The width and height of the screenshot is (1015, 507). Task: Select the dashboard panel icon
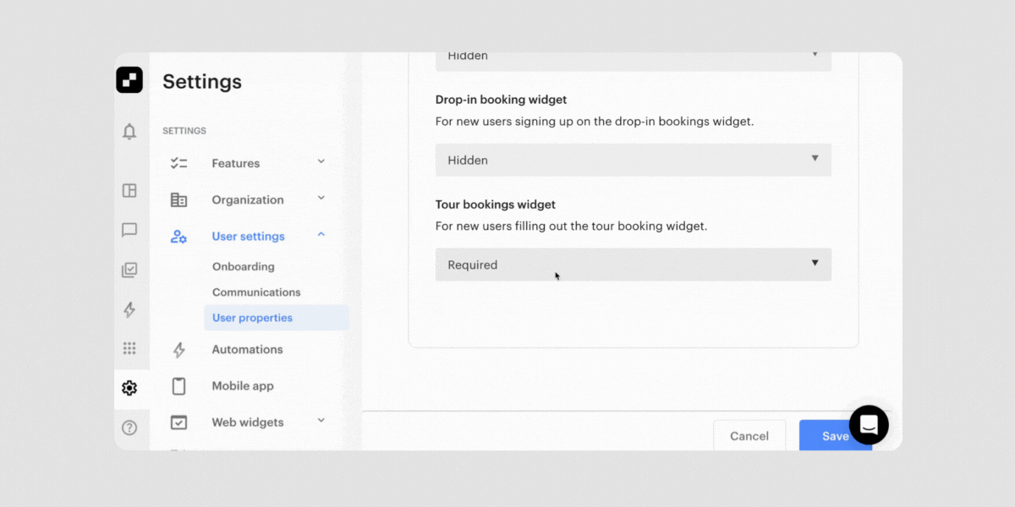130,191
